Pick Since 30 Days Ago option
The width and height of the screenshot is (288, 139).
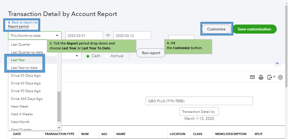(x=26, y=76)
